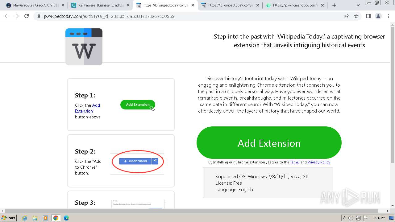Launch Internet Explorer from taskbar
The width and height of the screenshot is (395, 222).
coord(25,218)
